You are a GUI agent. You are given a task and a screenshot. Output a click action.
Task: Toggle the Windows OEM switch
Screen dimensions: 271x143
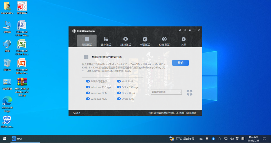[x=88, y=93]
